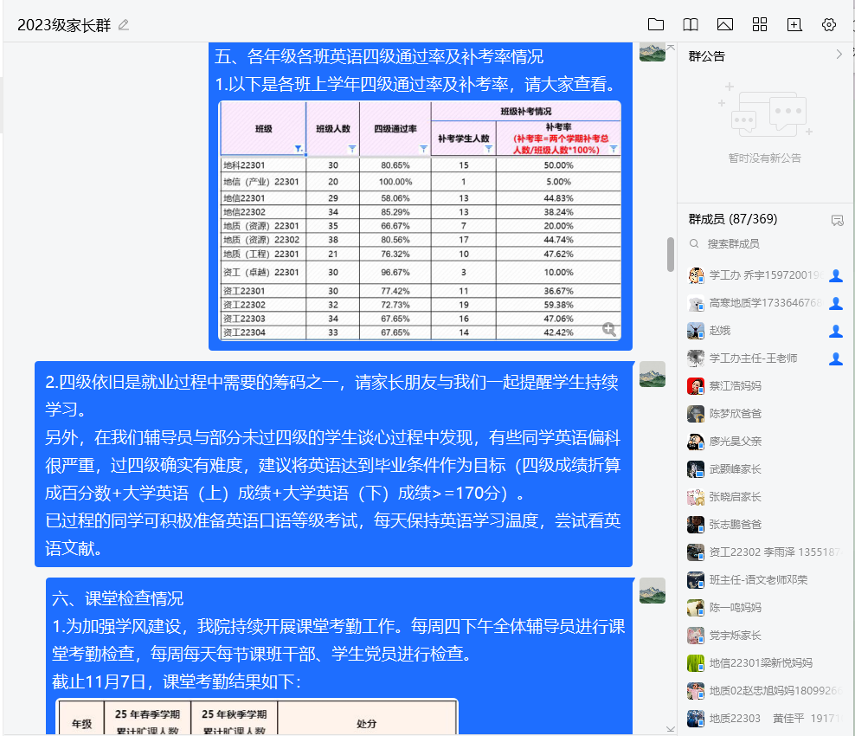This screenshot has width=855, height=736.
Task: Click the 2023级家长群 group title
Action: click(x=64, y=25)
